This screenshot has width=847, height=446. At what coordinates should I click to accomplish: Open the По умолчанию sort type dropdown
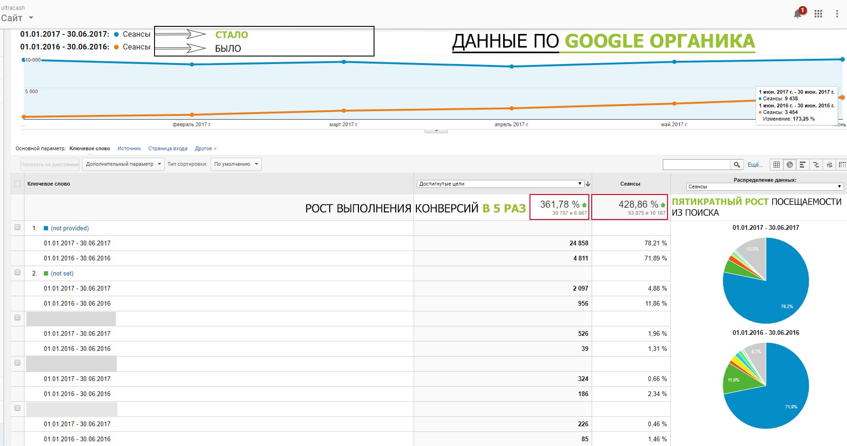tap(236, 164)
